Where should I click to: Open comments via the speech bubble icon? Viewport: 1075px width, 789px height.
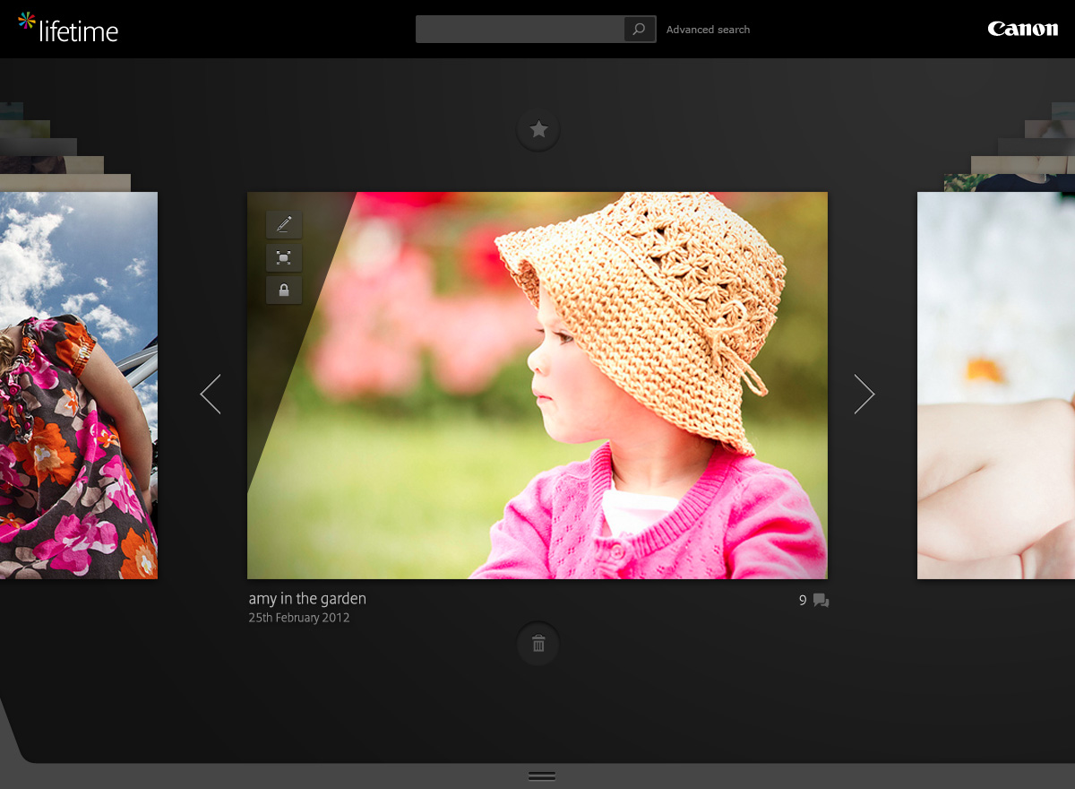click(821, 601)
